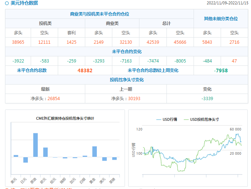
Task: Click the 黄金 bar in bar chart
Action: tap(95, 151)
